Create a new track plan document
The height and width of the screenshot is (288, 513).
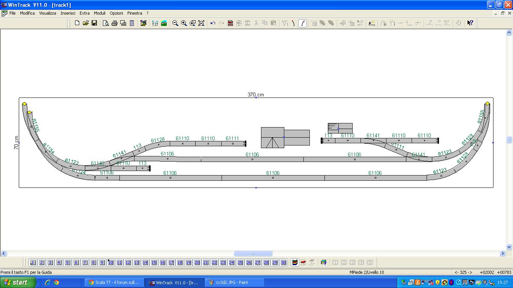click(x=77, y=23)
